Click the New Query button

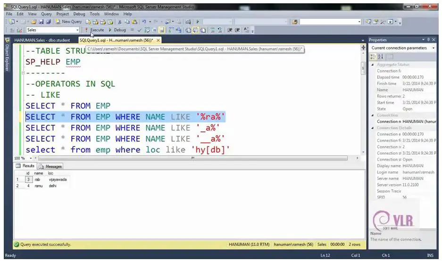point(68,22)
